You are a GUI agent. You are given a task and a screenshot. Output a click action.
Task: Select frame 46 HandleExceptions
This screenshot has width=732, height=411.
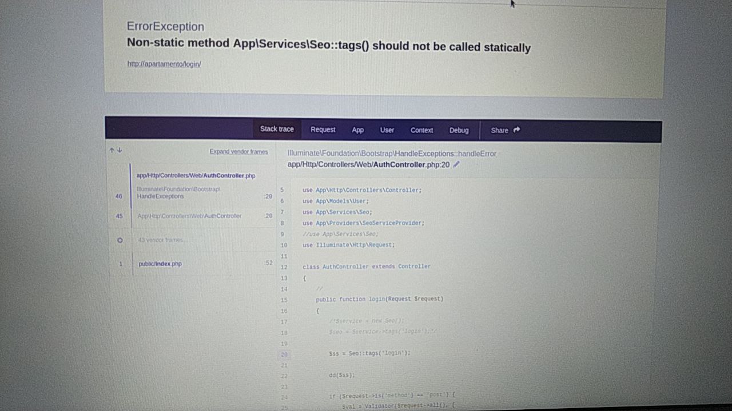[x=204, y=193]
